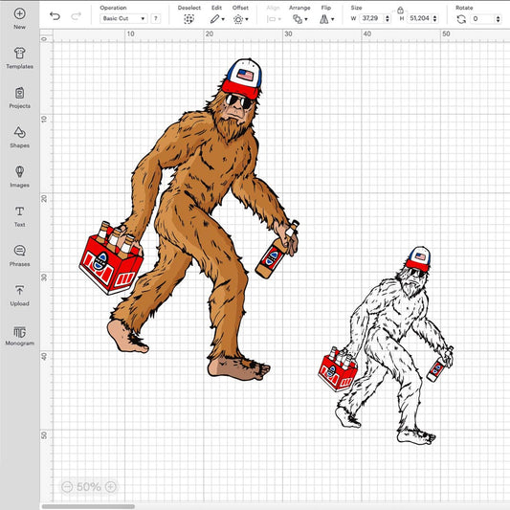510x510 pixels.
Task: Click the rotate angle input field
Action: [482, 19]
